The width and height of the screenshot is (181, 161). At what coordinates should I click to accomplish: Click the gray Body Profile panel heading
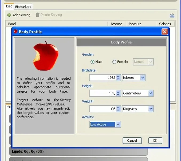tap(121, 42)
